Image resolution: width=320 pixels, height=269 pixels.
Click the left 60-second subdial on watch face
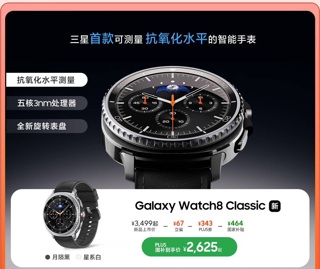pyautogui.click(x=145, y=103)
